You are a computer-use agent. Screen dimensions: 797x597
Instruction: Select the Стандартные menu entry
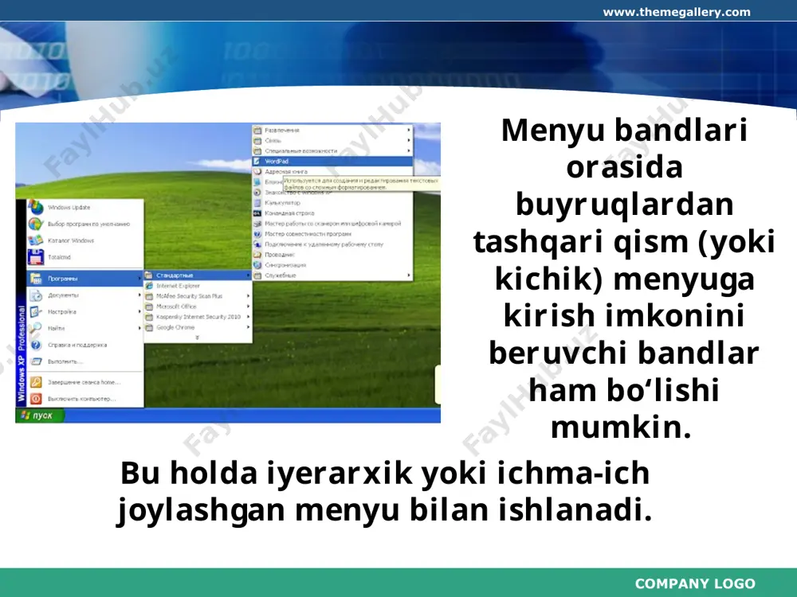(198, 275)
